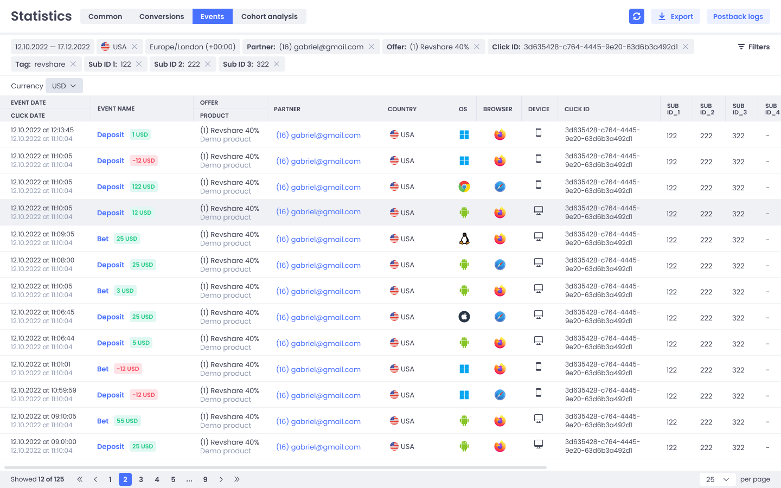Remove the USA country filter chip

coord(135,47)
